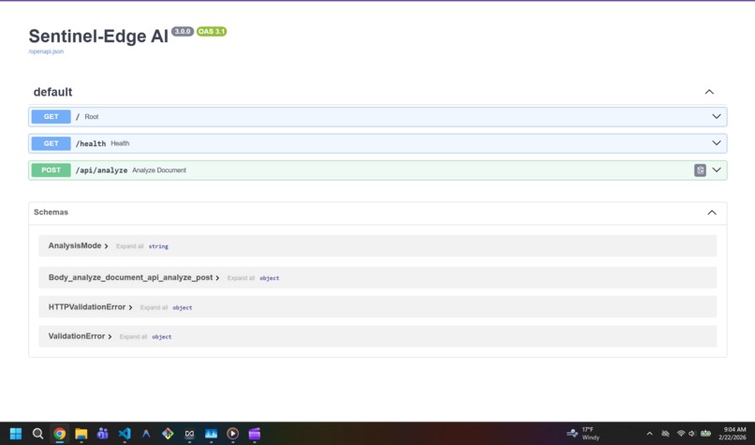Click the GET method badge for Root

pyautogui.click(x=51, y=116)
